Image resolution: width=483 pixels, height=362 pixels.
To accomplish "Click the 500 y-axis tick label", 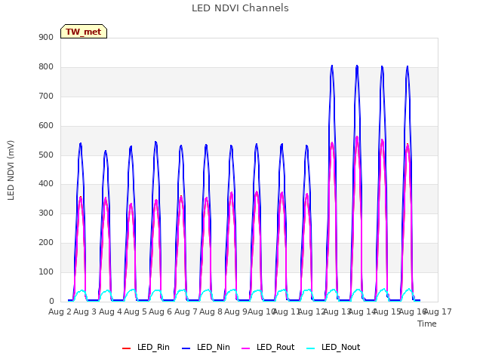I will click(x=46, y=155).
